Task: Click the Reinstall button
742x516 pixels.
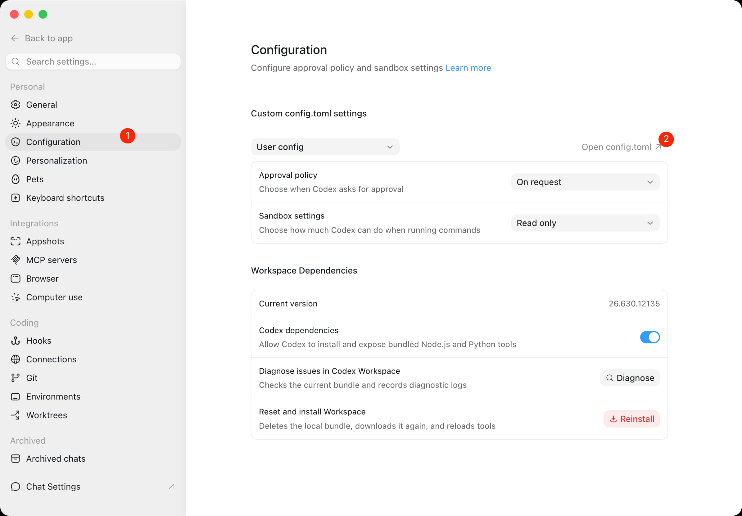Action: tap(631, 419)
